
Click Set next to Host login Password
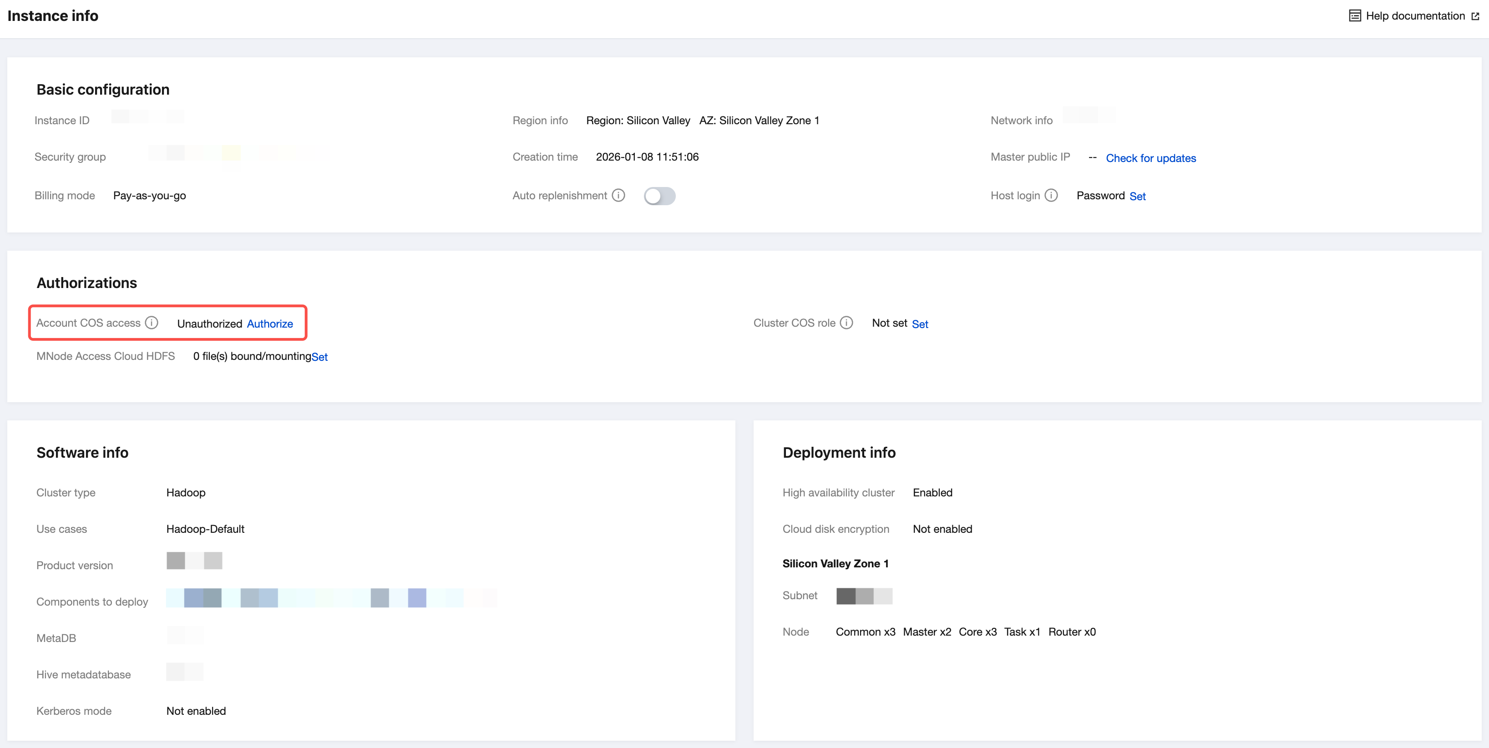(x=1137, y=197)
